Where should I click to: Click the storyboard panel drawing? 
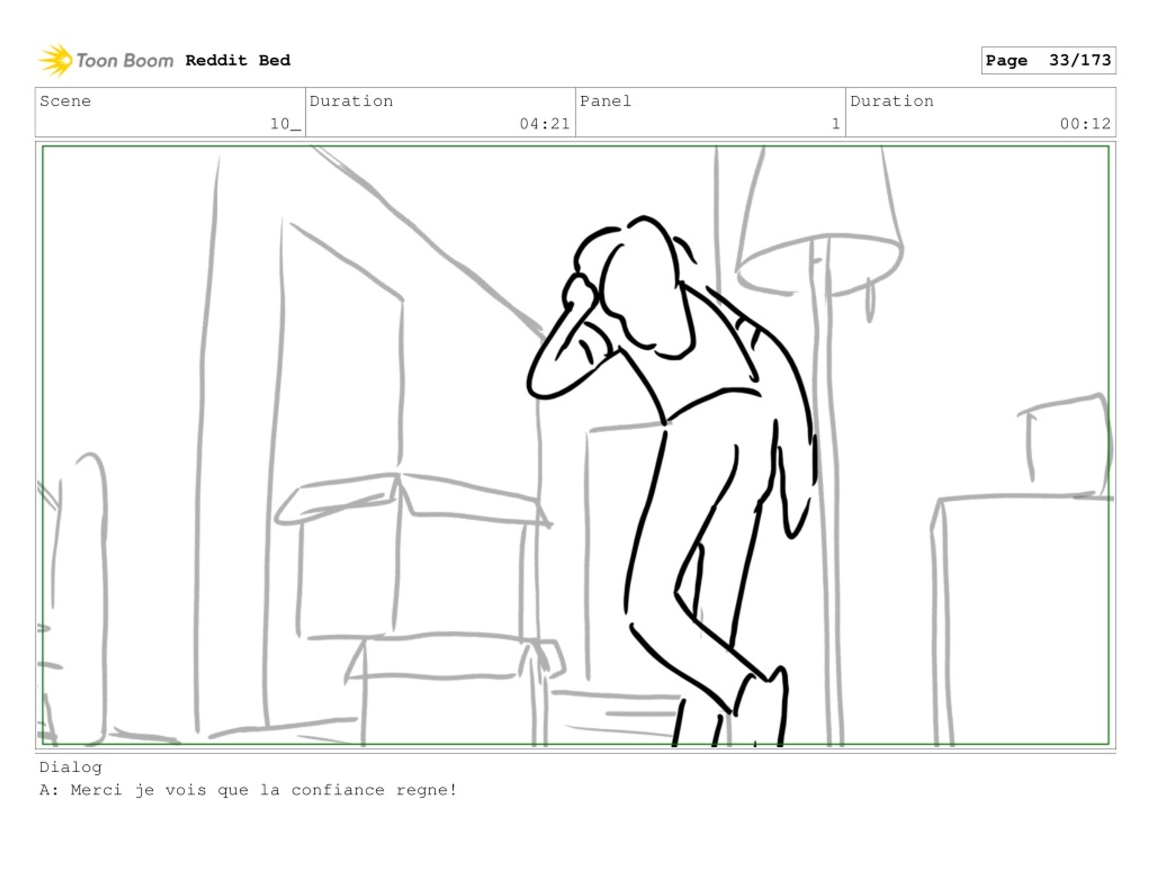coord(575,445)
